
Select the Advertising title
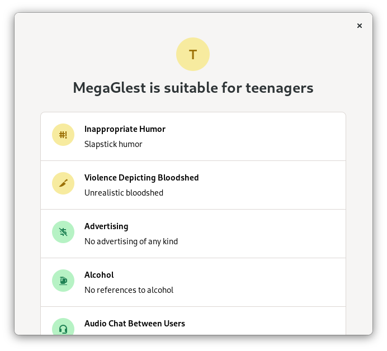tap(106, 226)
